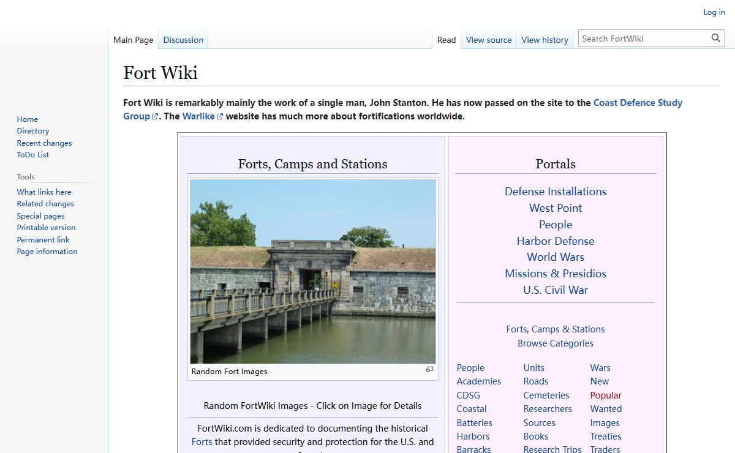Open the View source tab

(x=488, y=40)
